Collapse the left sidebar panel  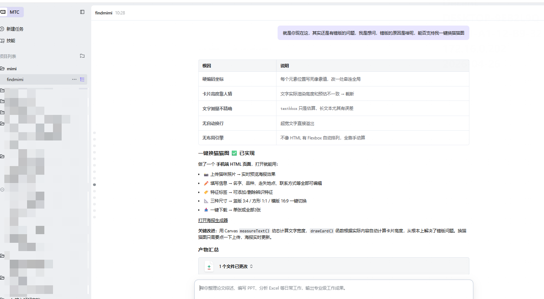coord(82,12)
